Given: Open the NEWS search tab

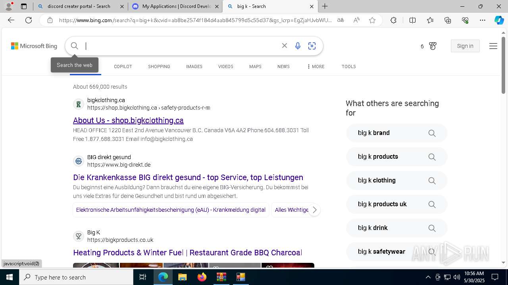Looking at the screenshot, I should point(283,66).
